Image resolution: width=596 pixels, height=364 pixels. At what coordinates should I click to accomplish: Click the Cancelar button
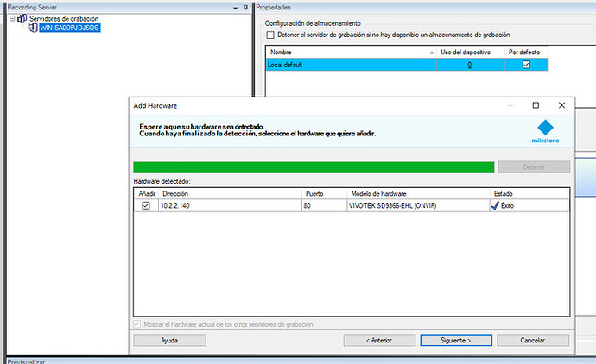click(533, 341)
